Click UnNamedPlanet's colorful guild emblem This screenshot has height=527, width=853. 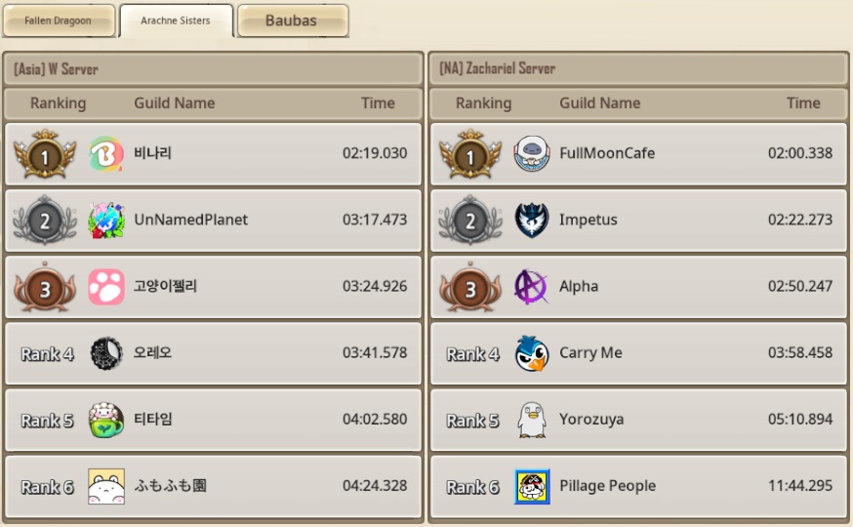click(106, 220)
